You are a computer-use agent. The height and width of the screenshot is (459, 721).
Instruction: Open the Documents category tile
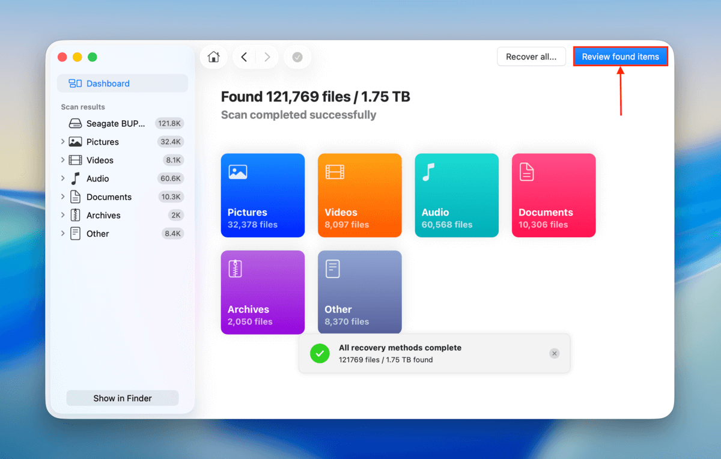click(553, 195)
